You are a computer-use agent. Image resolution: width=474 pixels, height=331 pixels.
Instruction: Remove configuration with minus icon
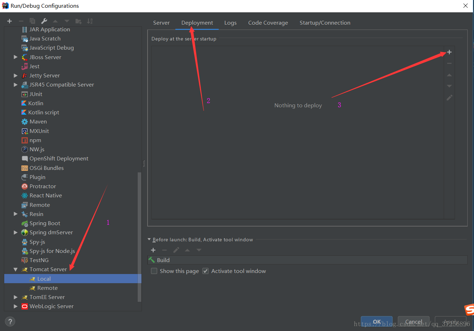click(21, 21)
